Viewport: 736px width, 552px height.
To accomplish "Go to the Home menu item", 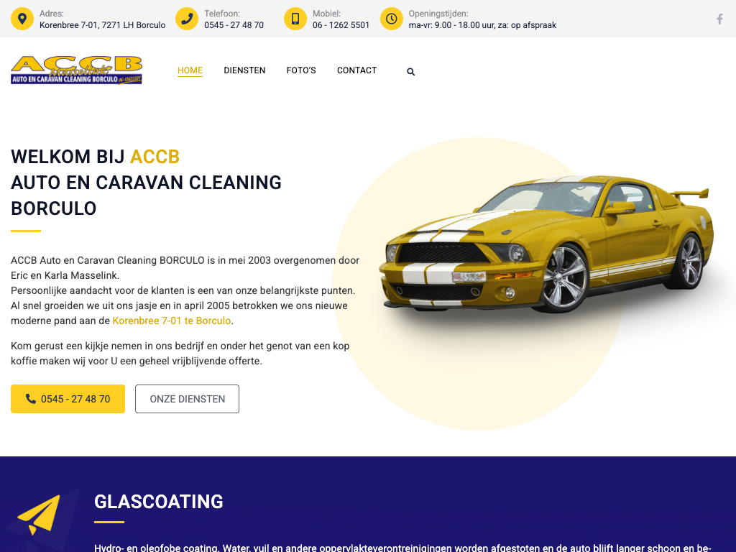I will pos(190,70).
